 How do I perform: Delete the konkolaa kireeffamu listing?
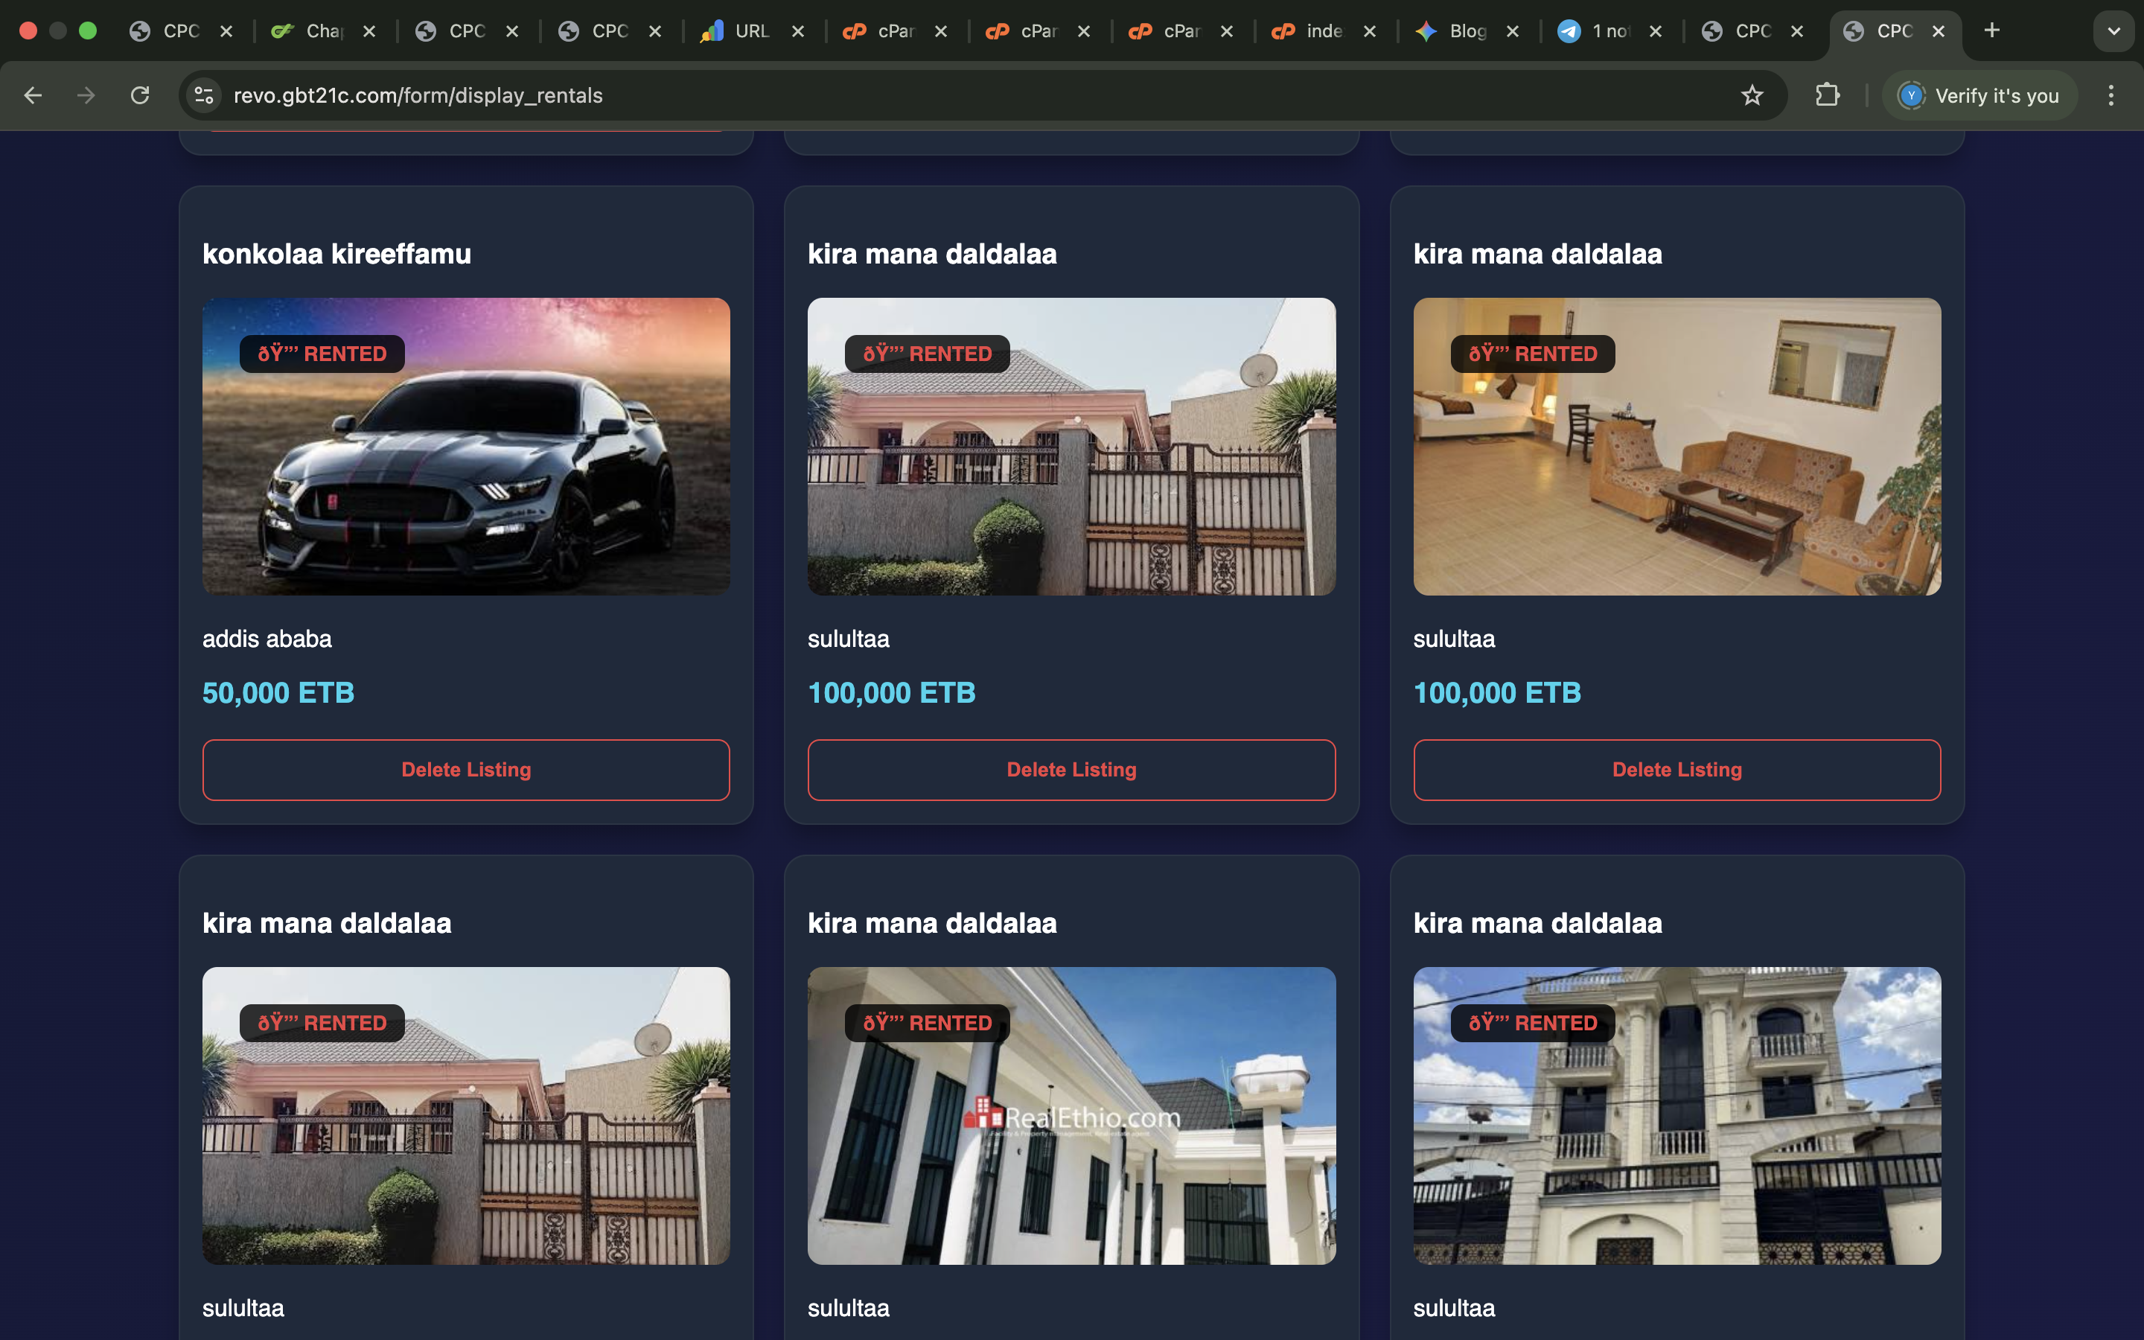click(x=466, y=769)
